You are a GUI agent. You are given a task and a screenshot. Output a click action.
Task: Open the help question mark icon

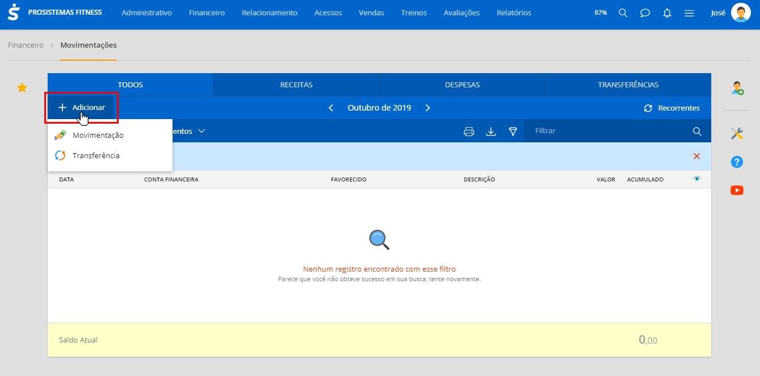[x=737, y=162]
